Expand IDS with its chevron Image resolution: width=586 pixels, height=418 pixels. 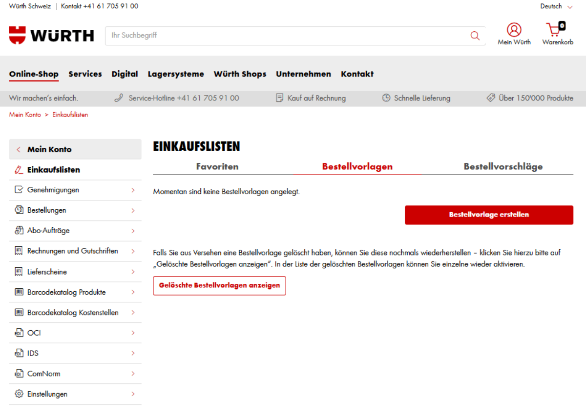133,353
